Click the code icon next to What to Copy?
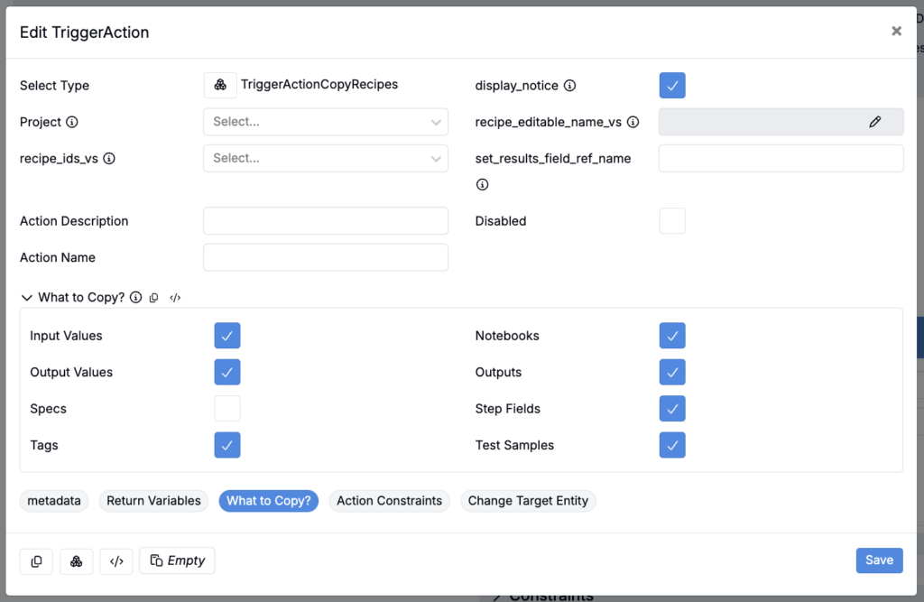 point(176,298)
